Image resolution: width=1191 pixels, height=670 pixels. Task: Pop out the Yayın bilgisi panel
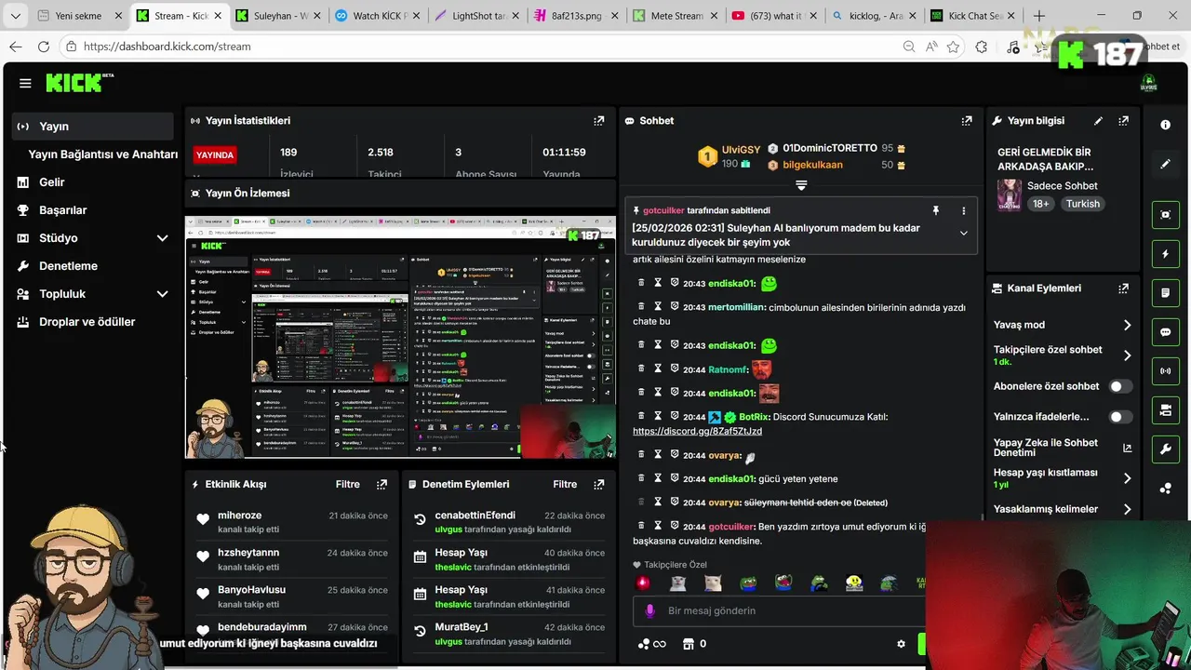1124,121
